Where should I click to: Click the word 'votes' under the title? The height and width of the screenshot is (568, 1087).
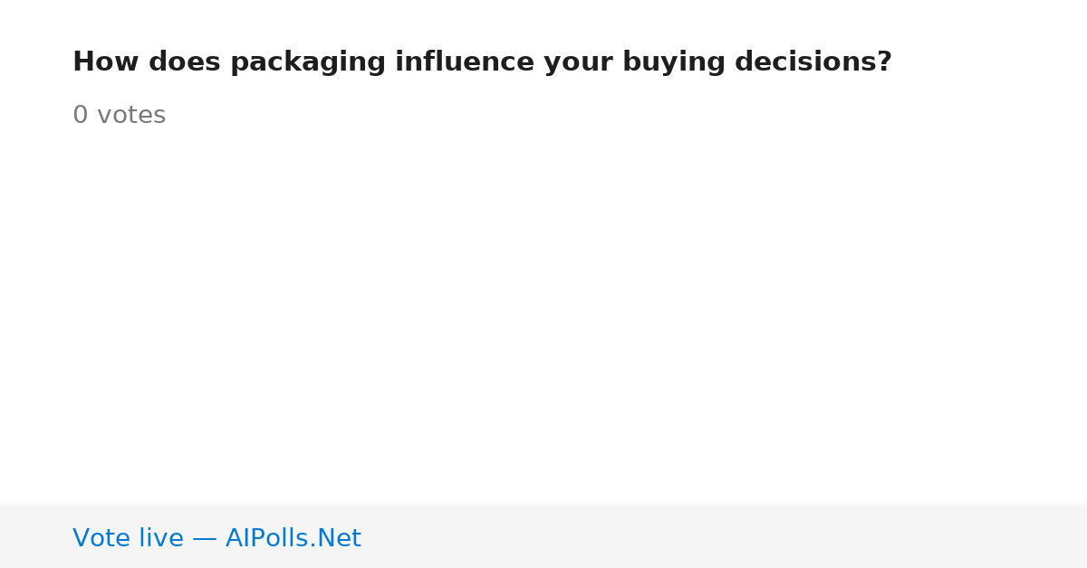pos(131,116)
